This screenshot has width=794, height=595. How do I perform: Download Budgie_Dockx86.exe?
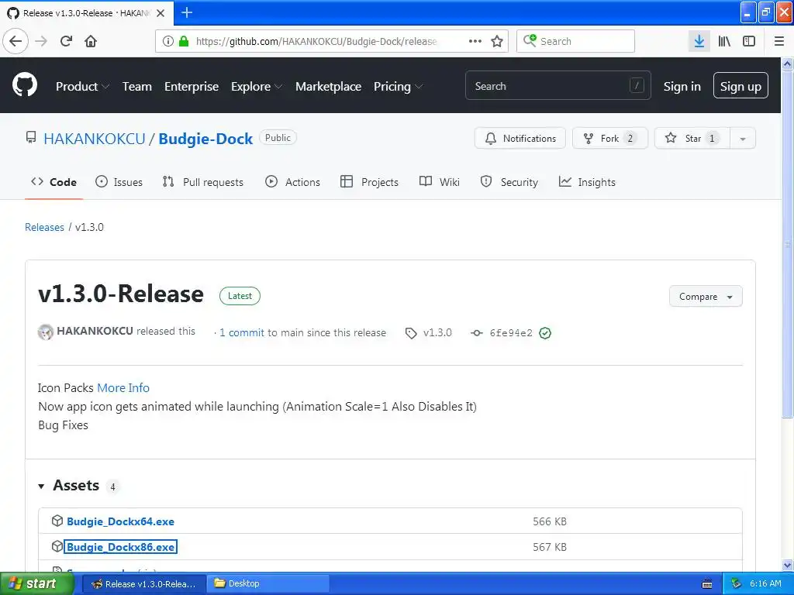[120, 547]
